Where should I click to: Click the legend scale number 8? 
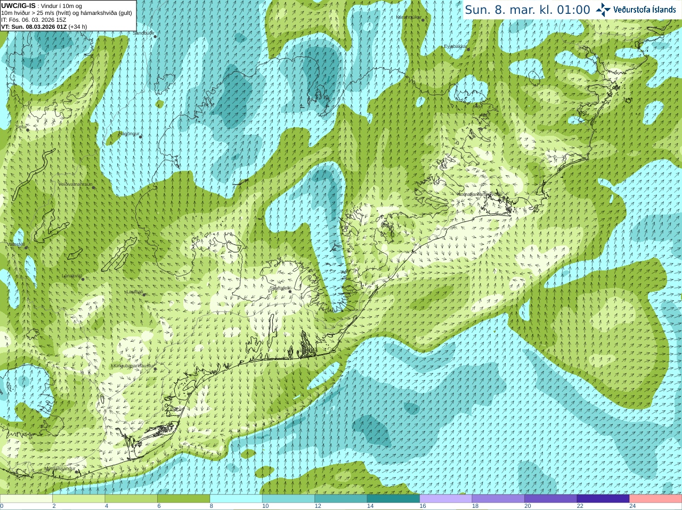click(212, 506)
